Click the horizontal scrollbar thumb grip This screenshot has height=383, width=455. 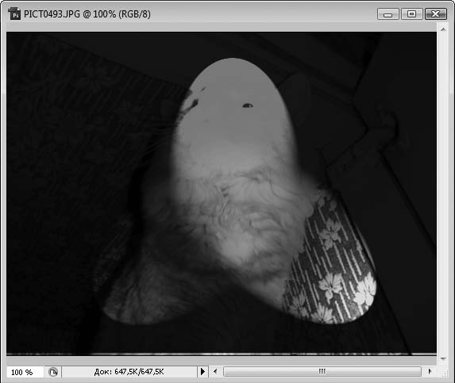pos(322,371)
